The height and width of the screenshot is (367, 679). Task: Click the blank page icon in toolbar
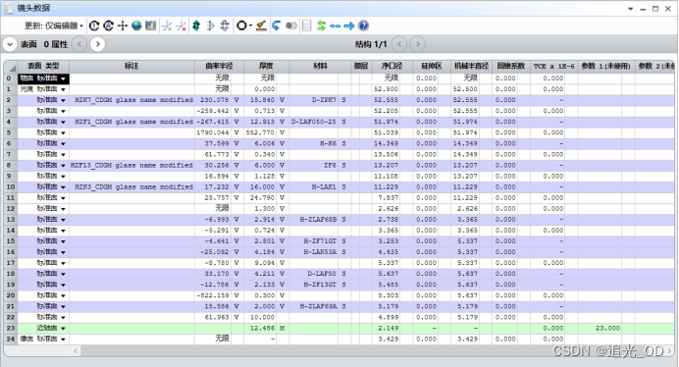306,26
